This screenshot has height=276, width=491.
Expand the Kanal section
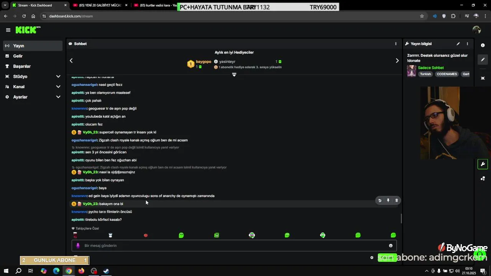[33, 87]
